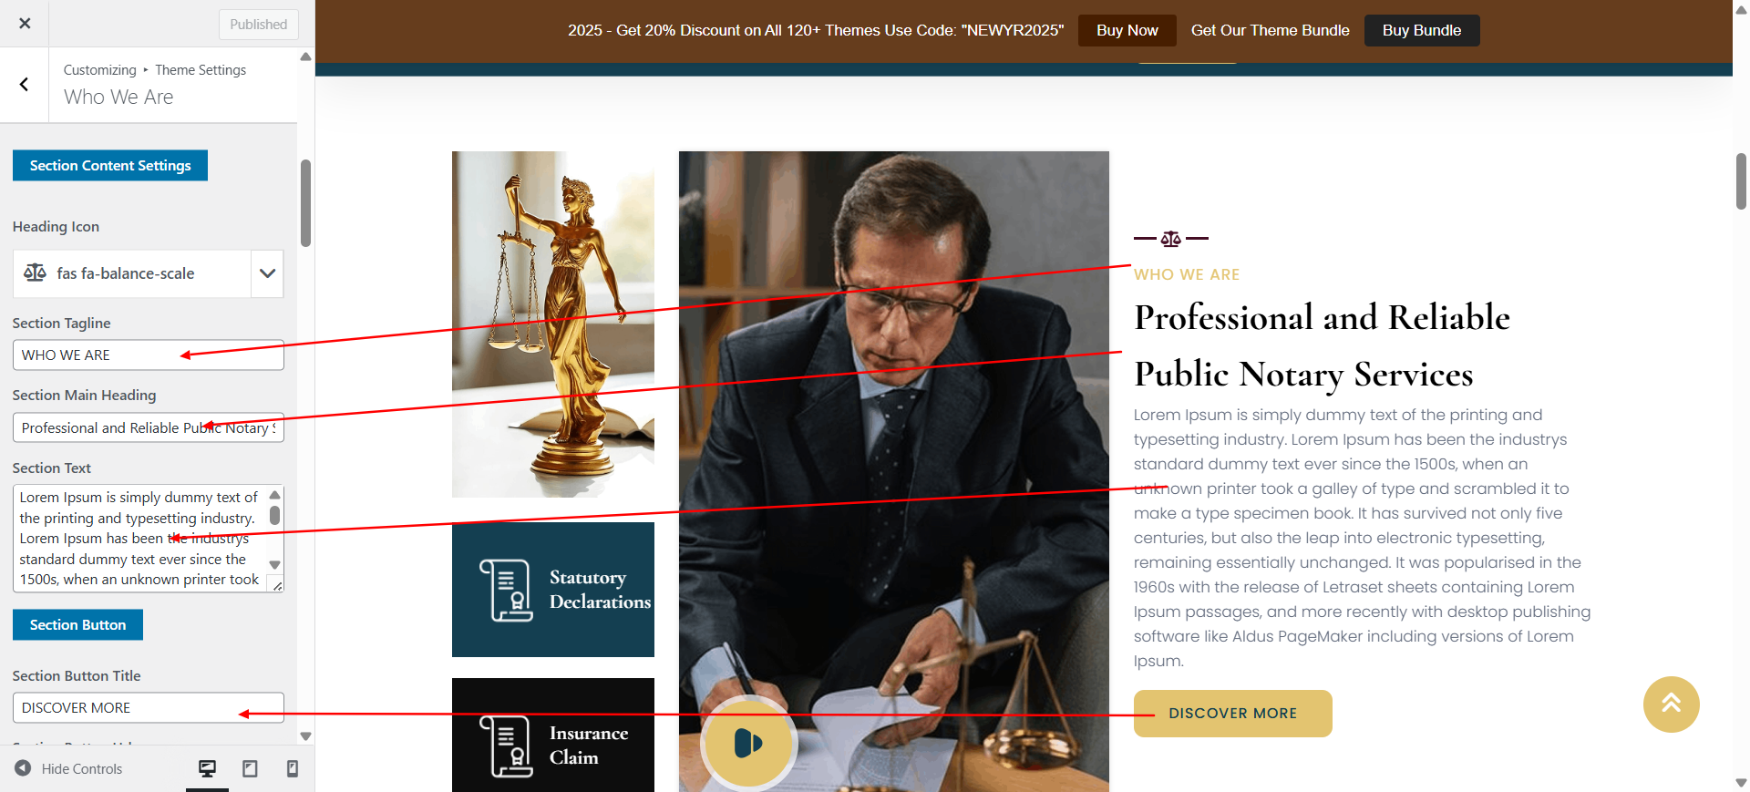Click the Hide Controls collapse icon
Image resolution: width=1750 pixels, height=792 pixels.
point(23,768)
